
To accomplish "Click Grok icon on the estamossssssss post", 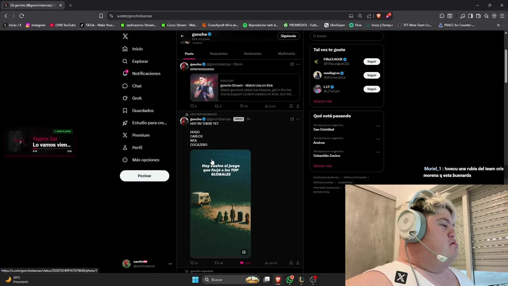I will click(292, 64).
